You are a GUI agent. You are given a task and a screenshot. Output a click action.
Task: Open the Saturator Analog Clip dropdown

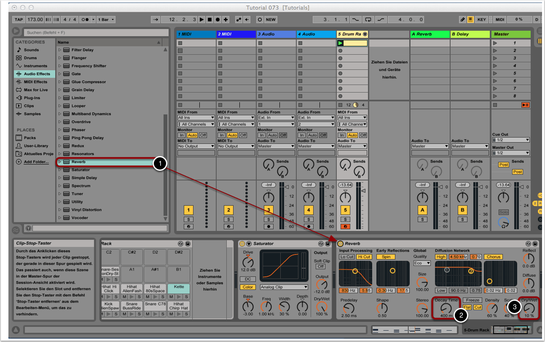pyautogui.click(x=284, y=287)
